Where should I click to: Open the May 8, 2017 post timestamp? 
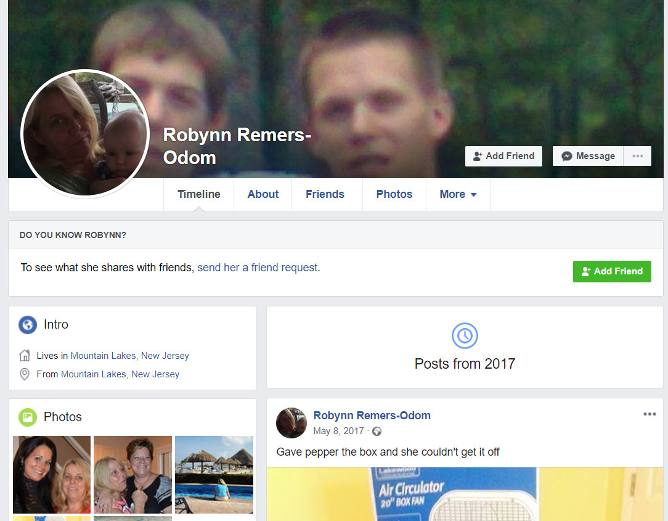(x=339, y=431)
